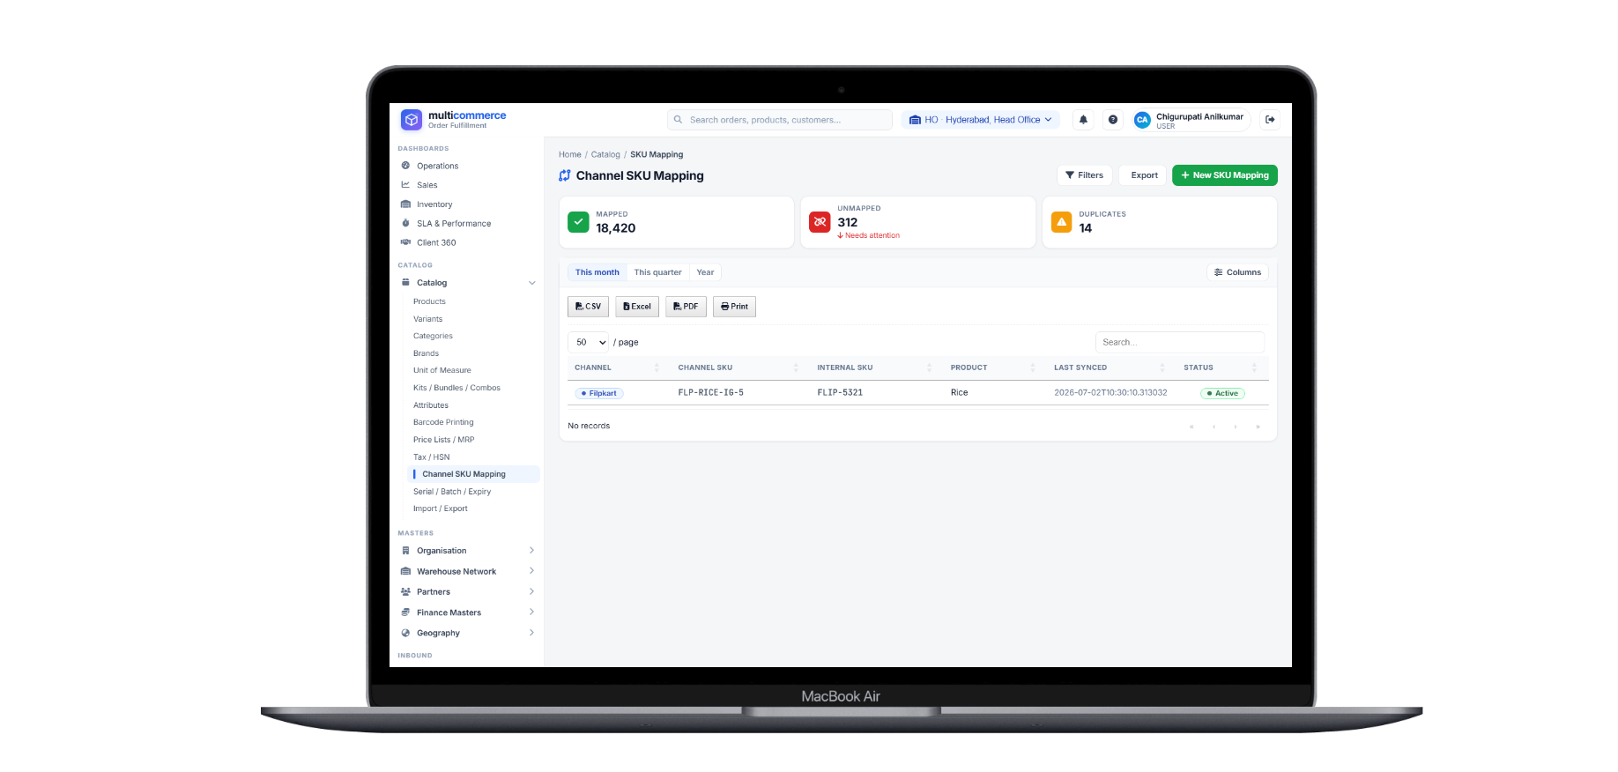
Task: Click the multicommerce logo icon
Action: coord(412,120)
